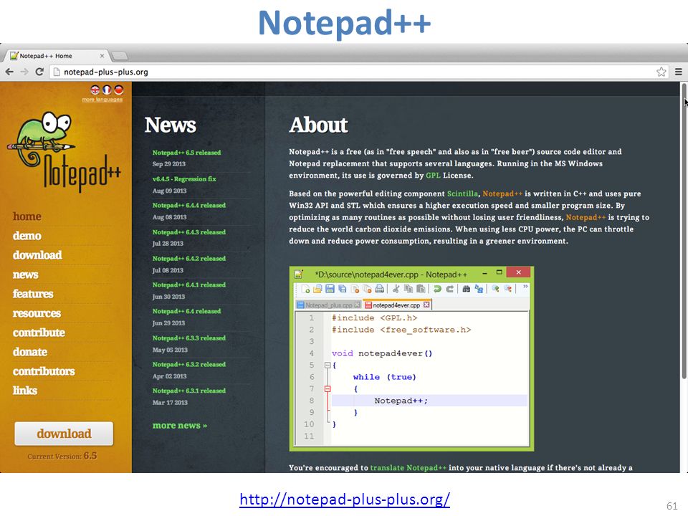This screenshot has height=516, width=688.
Task: Open Notepad++ 6.4.3 released news link
Action: pos(189,232)
